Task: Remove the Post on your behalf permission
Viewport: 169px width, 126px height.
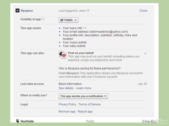Action: (146, 53)
